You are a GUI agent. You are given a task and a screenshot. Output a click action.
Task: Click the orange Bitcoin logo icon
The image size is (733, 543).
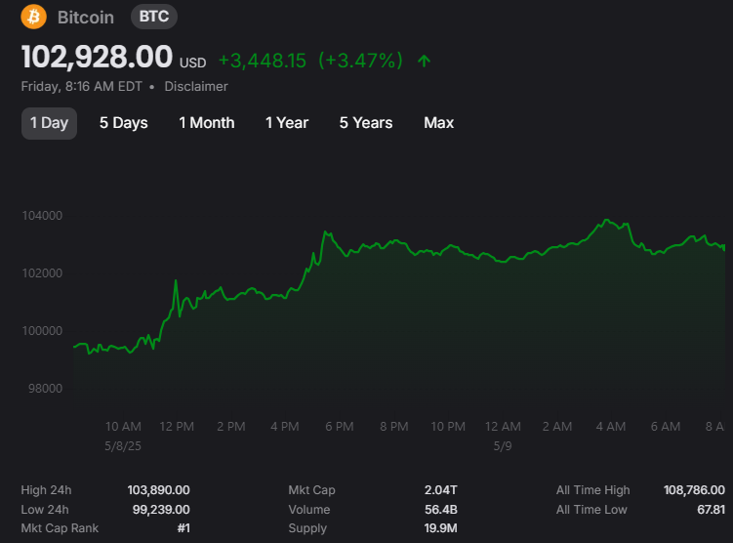(33, 17)
